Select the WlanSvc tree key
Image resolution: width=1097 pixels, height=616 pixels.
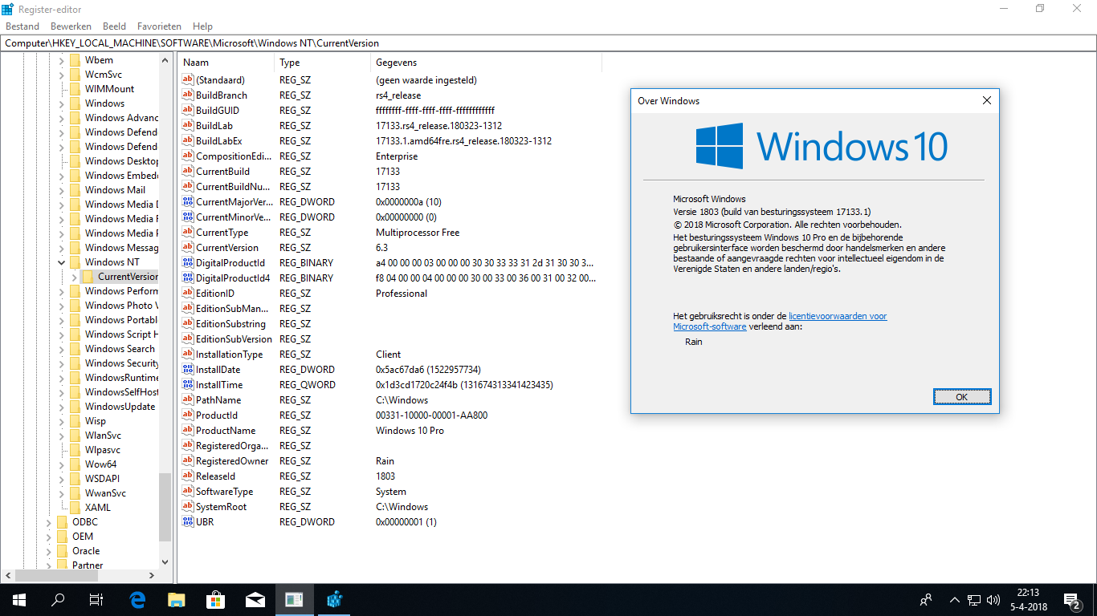point(103,436)
